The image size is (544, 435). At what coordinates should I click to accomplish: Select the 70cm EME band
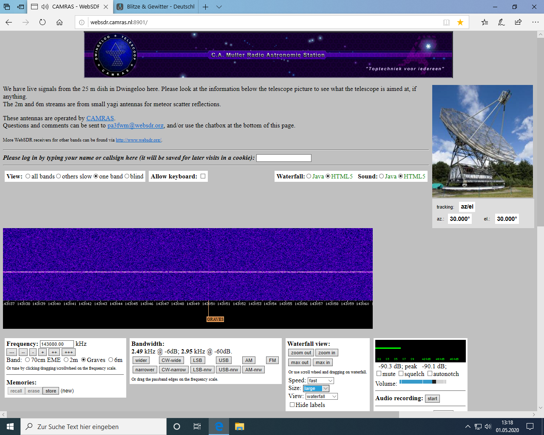click(x=27, y=360)
